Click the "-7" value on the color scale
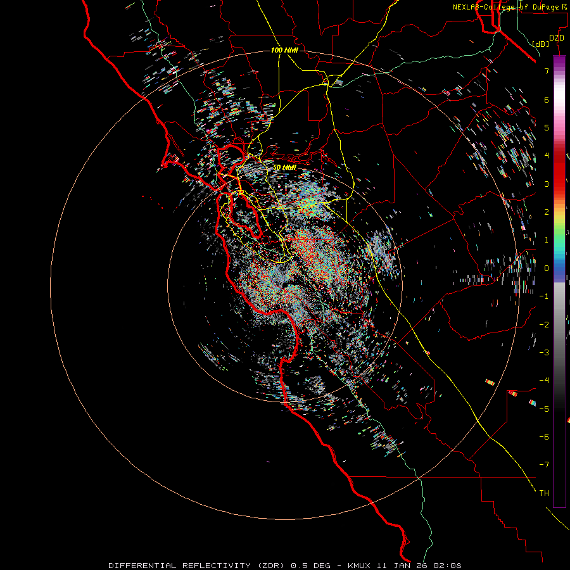The image size is (570, 570). click(x=544, y=465)
